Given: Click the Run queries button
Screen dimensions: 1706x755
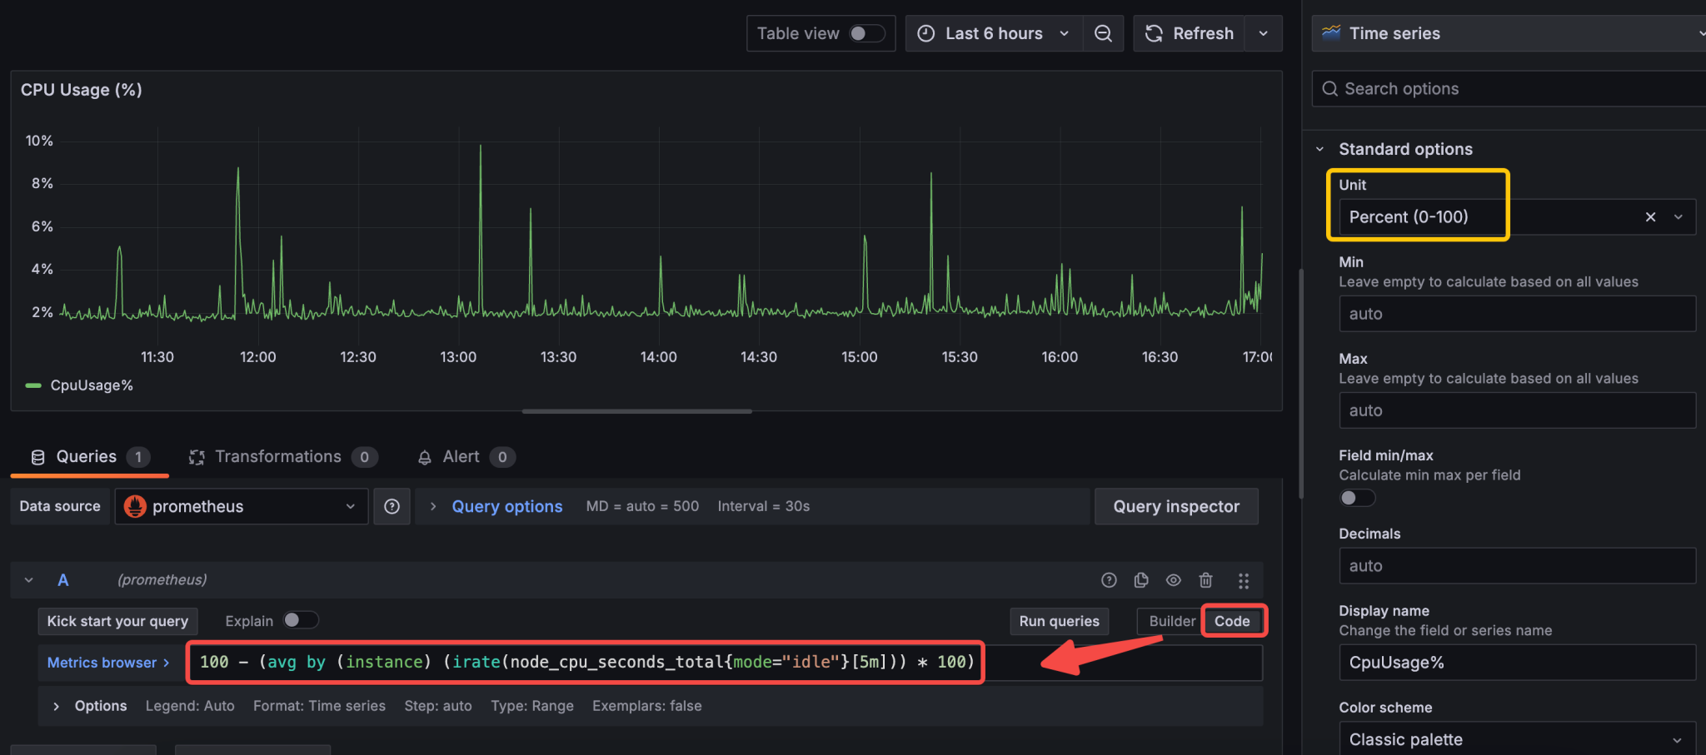Looking at the screenshot, I should tap(1059, 621).
